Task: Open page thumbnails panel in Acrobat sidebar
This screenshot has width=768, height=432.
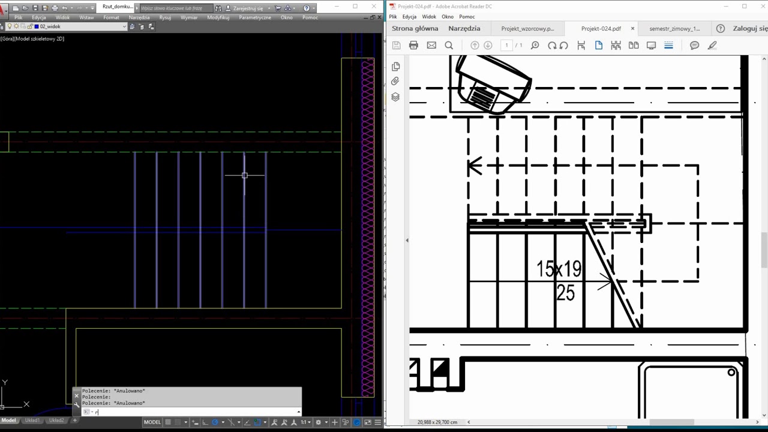Action: click(395, 67)
